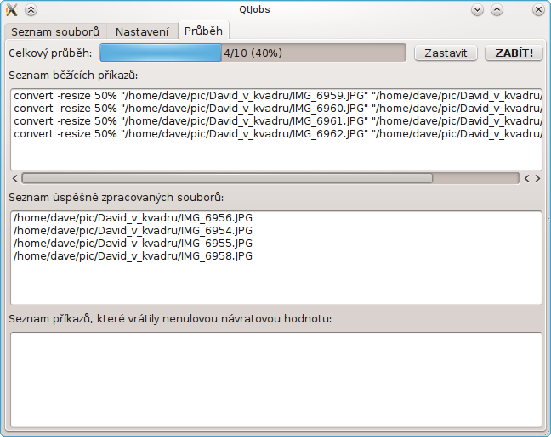Switch to the Seznam souborů tab
This screenshot has height=437, width=551.
tap(54, 31)
